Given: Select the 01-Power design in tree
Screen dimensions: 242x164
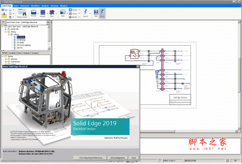Looking at the screenshot, I should tap(21, 37).
